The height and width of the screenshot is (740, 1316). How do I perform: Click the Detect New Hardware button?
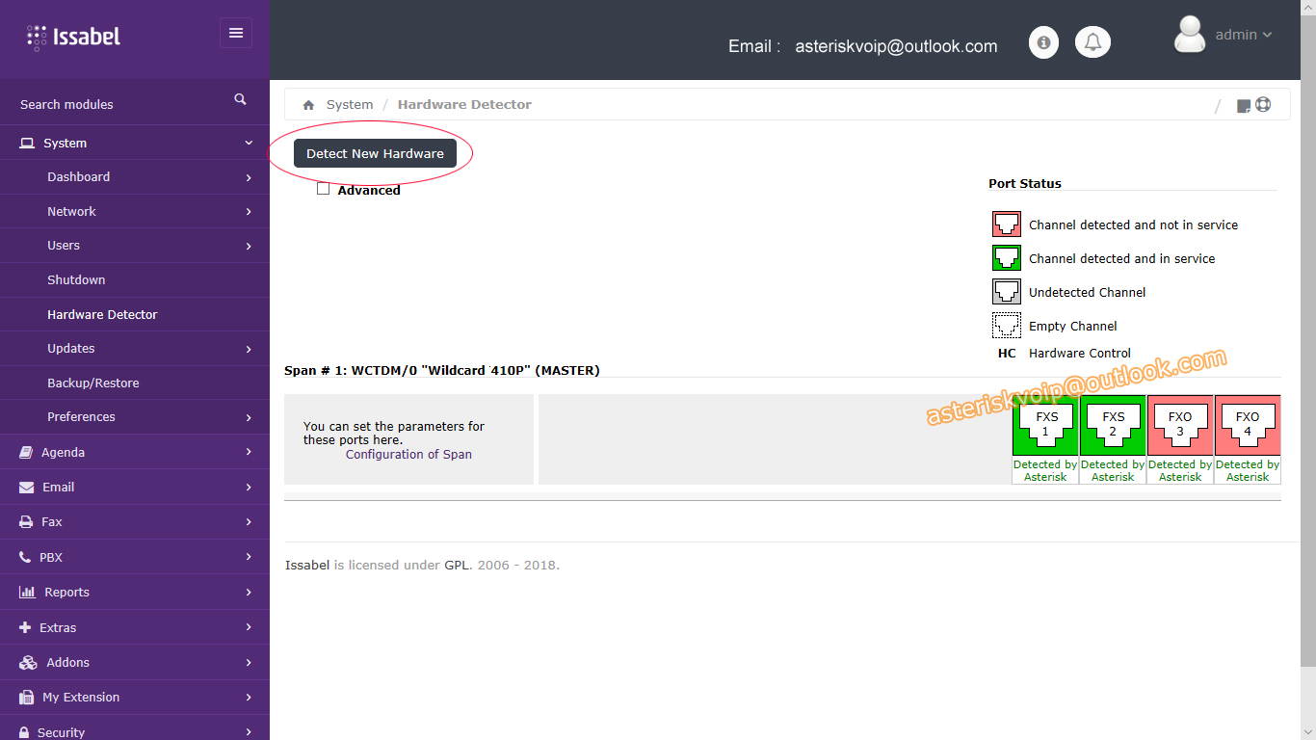tap(375, 153)
